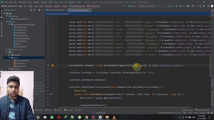Open the TODO tool window
Viewport: 214px width, 120px height.
pyautogui.click(x=48, y=110)
